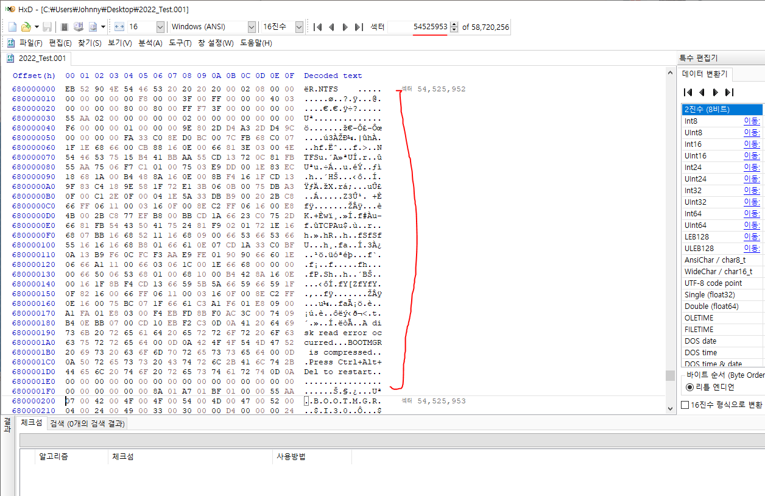Create a new file with the toolbar icon
Screen dimensions: 765x496
click(13, 27)
